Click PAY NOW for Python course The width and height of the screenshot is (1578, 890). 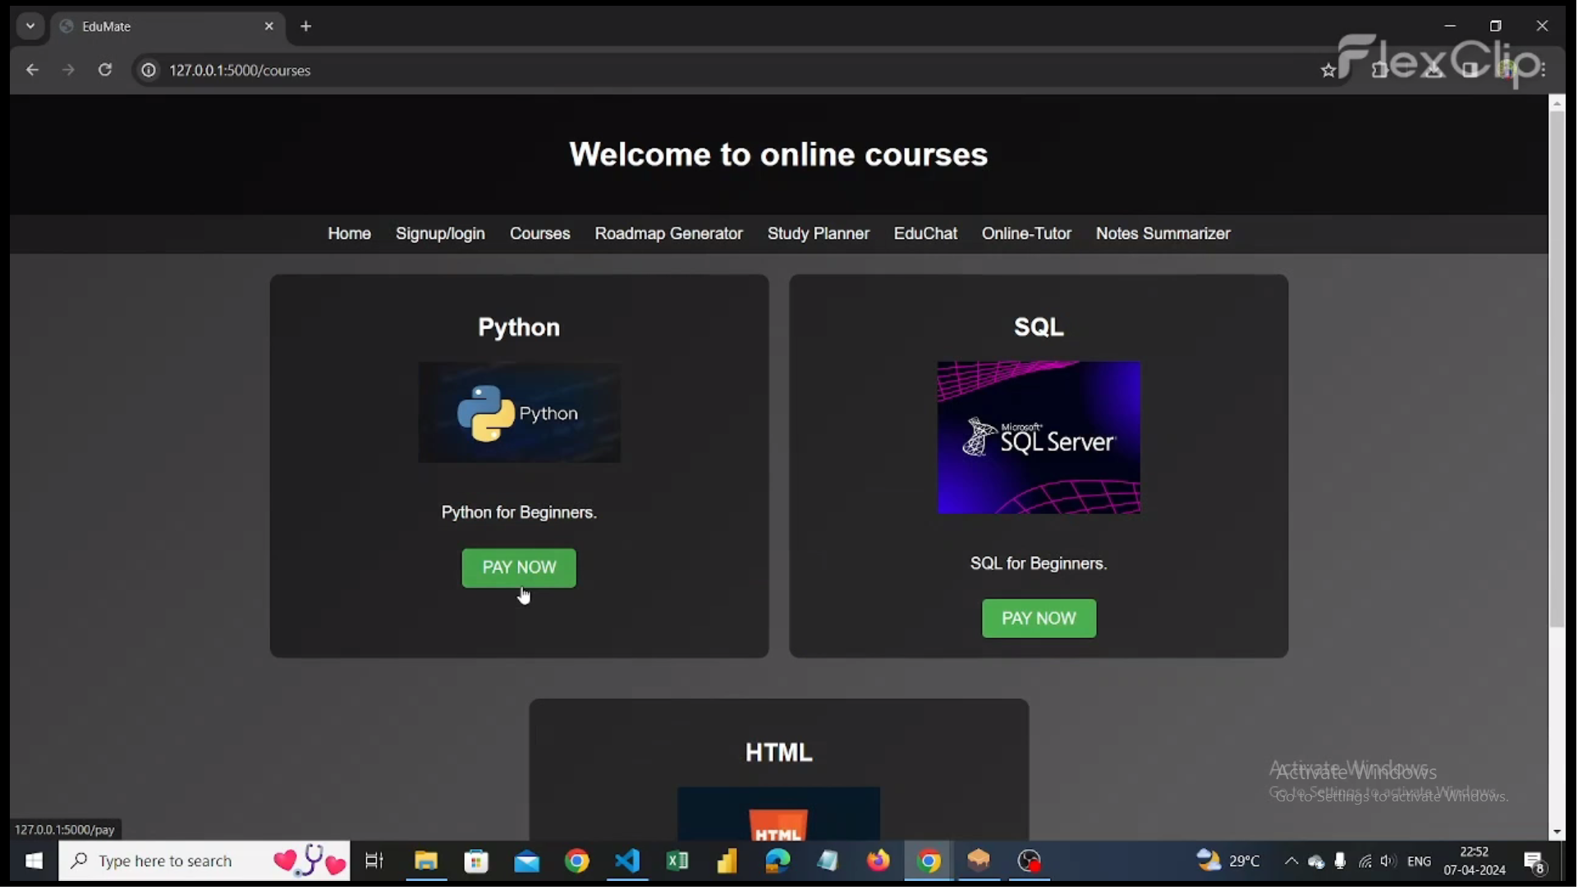pos(519,568)
